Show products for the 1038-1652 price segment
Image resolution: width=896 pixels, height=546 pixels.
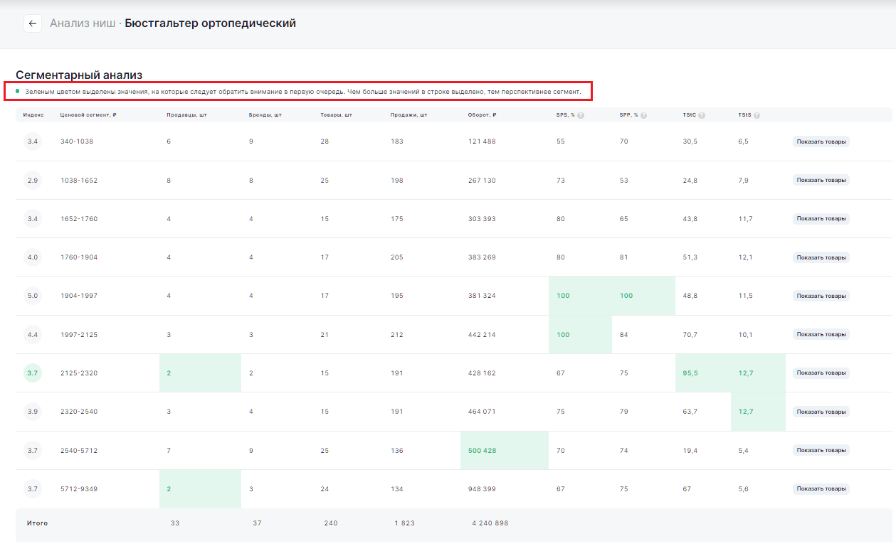(821, 180)
